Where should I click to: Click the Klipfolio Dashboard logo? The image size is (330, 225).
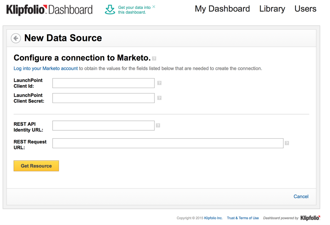point(49,10)
